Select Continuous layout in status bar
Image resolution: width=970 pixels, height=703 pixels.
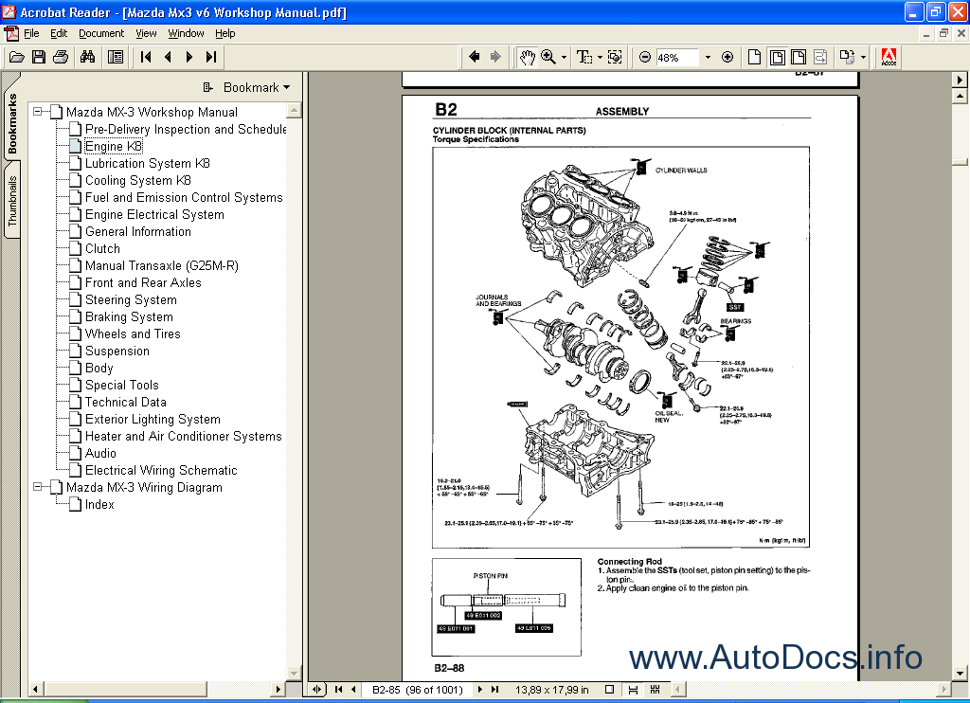point(633,690)
